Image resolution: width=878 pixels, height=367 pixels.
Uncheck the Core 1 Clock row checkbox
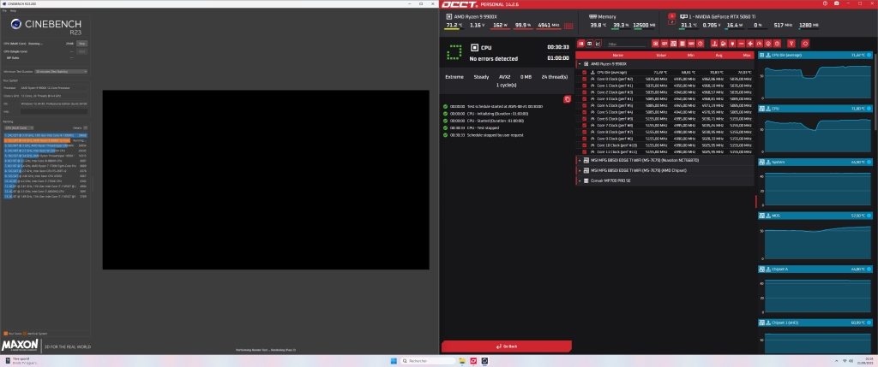click(585, 86)
